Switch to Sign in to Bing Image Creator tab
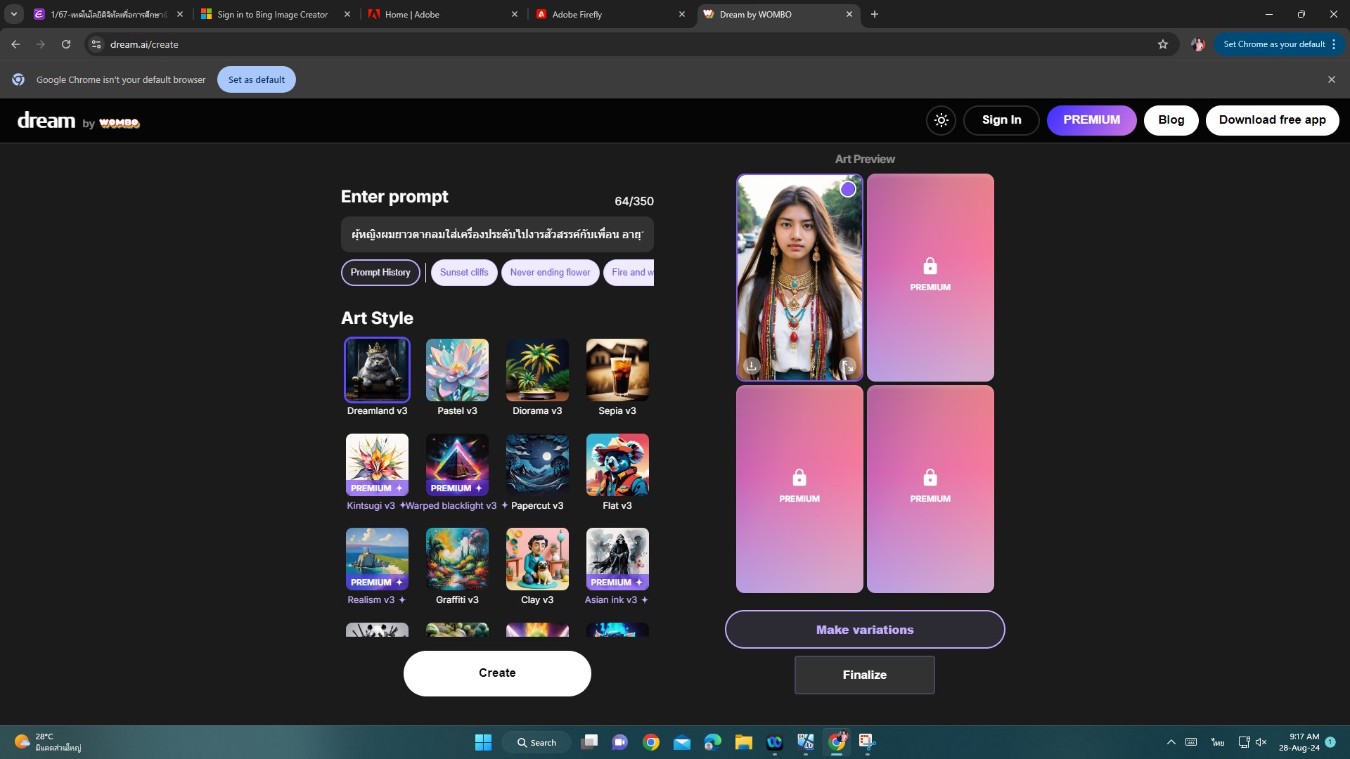 tap(273, 14)
